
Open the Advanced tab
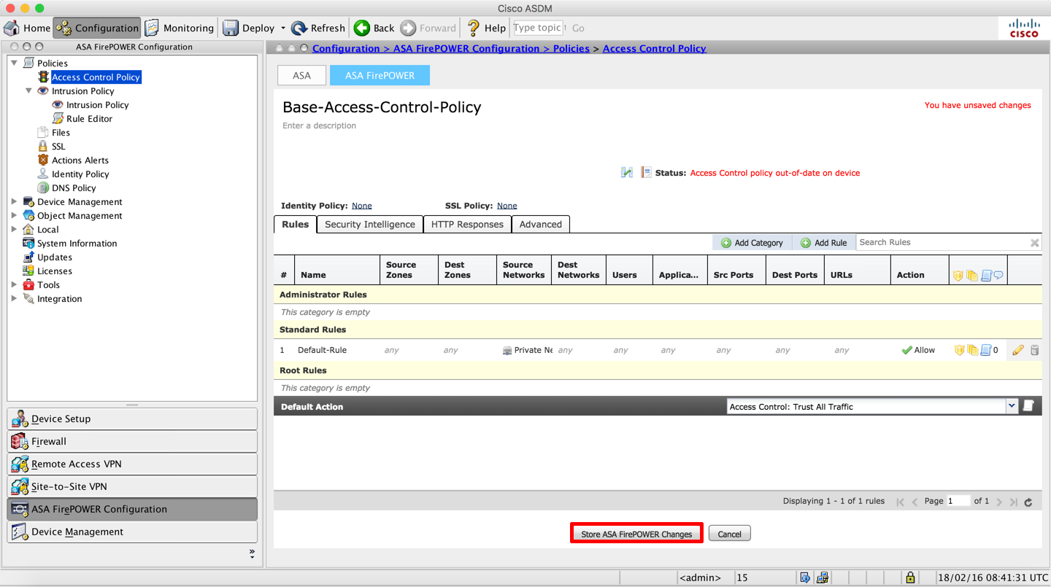tap(541, 224)
